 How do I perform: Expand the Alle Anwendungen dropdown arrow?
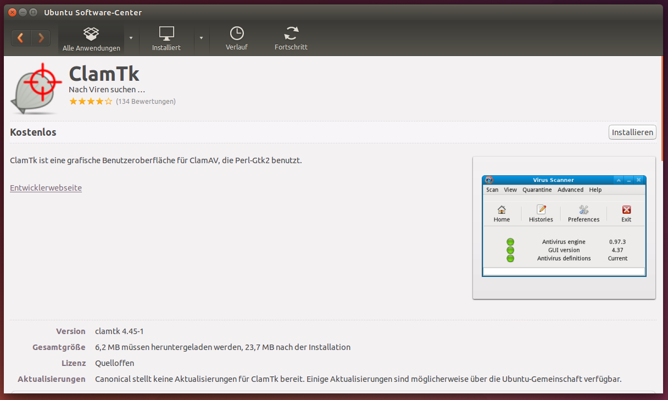click(131, 38)
